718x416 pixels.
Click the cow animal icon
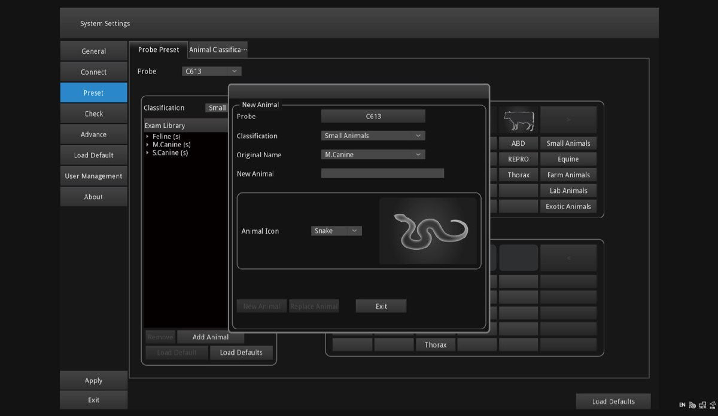(x=518, y=120)
